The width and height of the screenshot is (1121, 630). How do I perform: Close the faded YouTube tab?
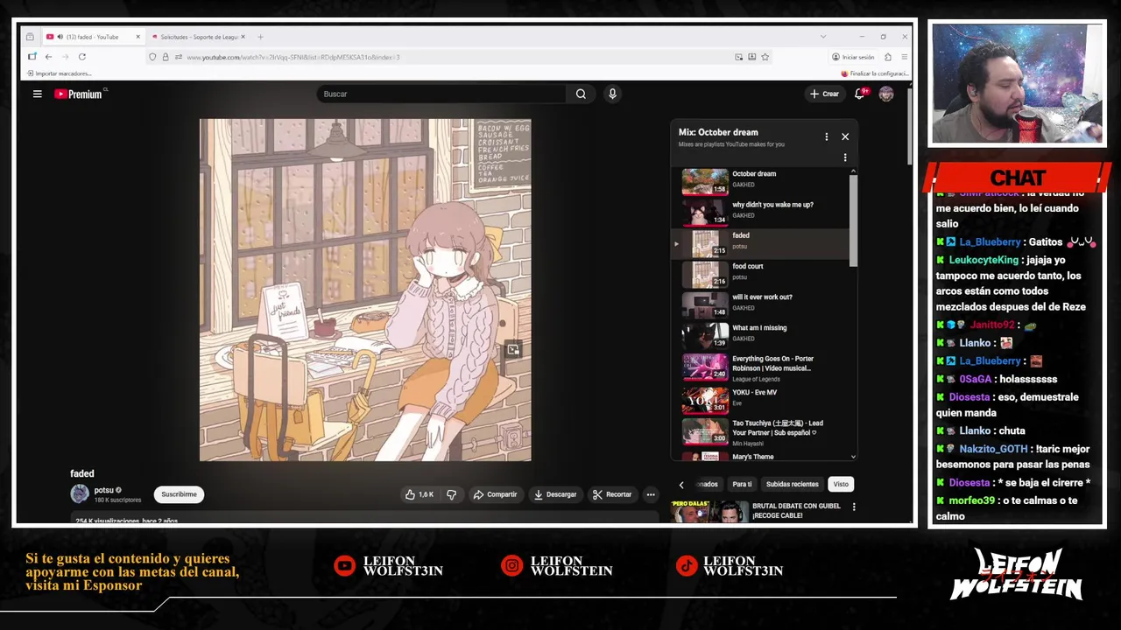coord(137,37)
